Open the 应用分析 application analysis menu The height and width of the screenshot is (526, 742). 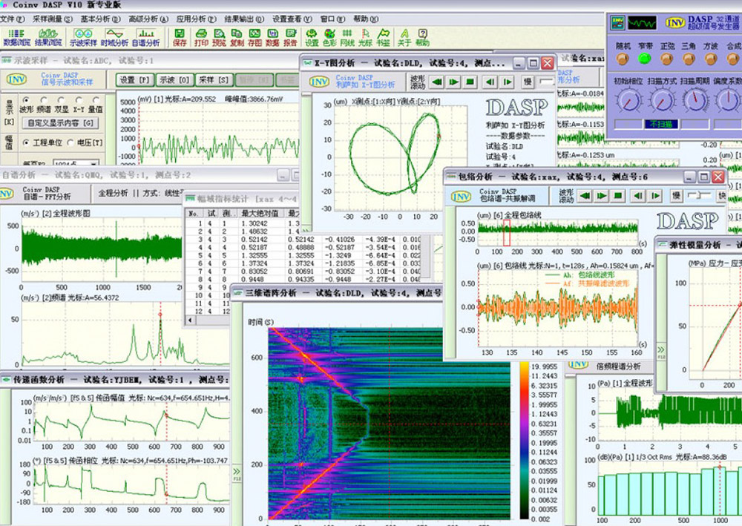coord(196,19)
